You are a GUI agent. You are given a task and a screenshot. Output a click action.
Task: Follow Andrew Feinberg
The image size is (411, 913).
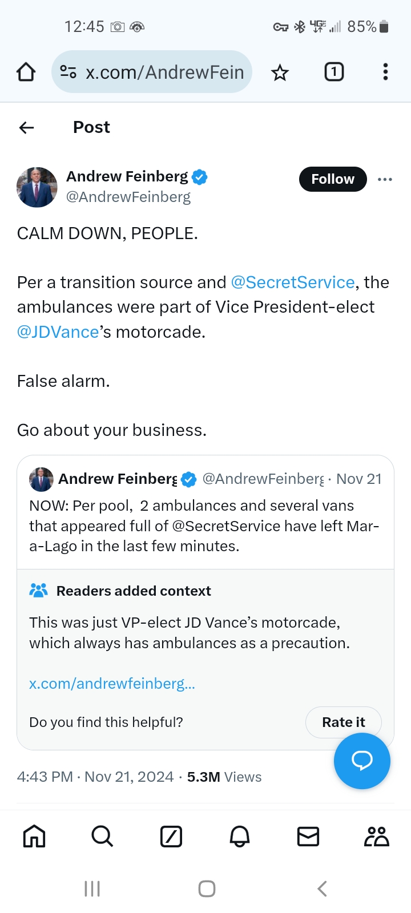tap(332, 179)
